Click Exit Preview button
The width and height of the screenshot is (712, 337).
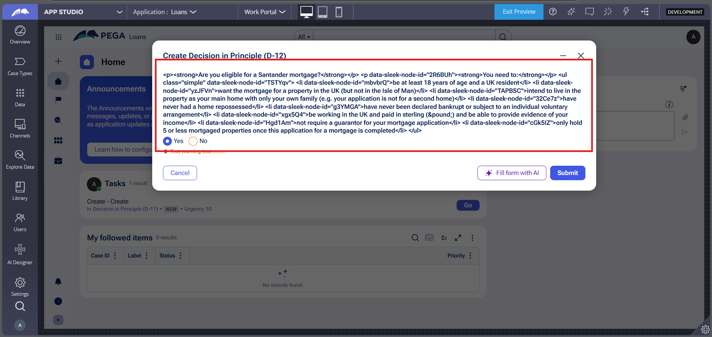tap(519, 12)
